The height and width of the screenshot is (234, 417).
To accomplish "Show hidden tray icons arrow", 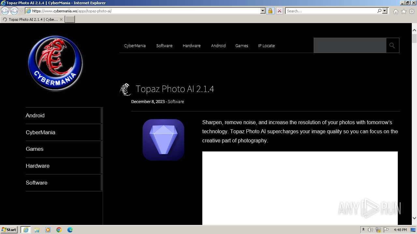I will 363,230.
